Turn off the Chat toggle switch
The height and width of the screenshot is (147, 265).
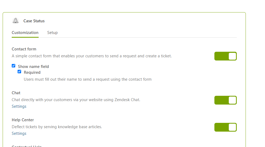[x=225, y=100]
